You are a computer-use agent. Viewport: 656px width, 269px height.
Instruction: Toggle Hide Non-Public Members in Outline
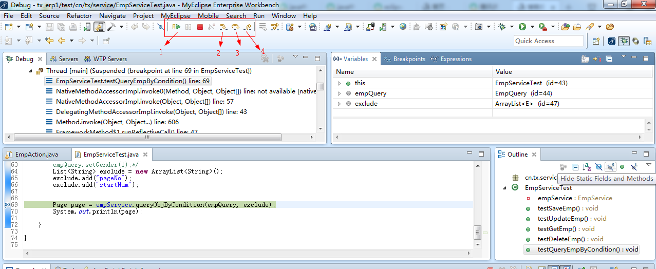622,167
